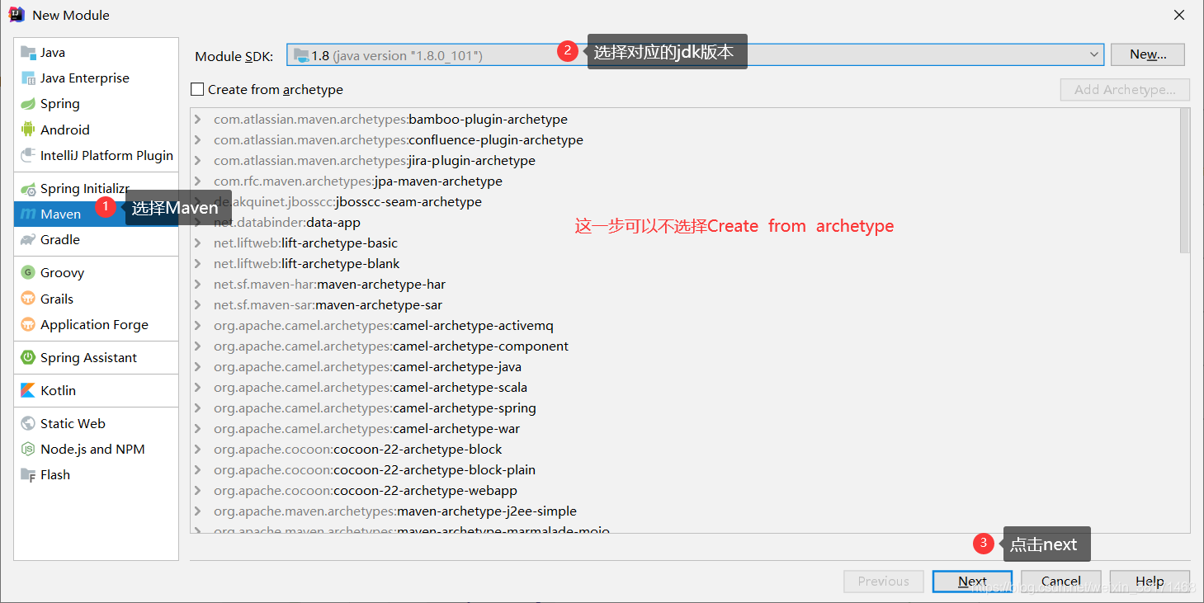This screenshot has width=1204, height=603.
Task: Expand camel-archetype-activemq entry
Action: click(198, 326)
